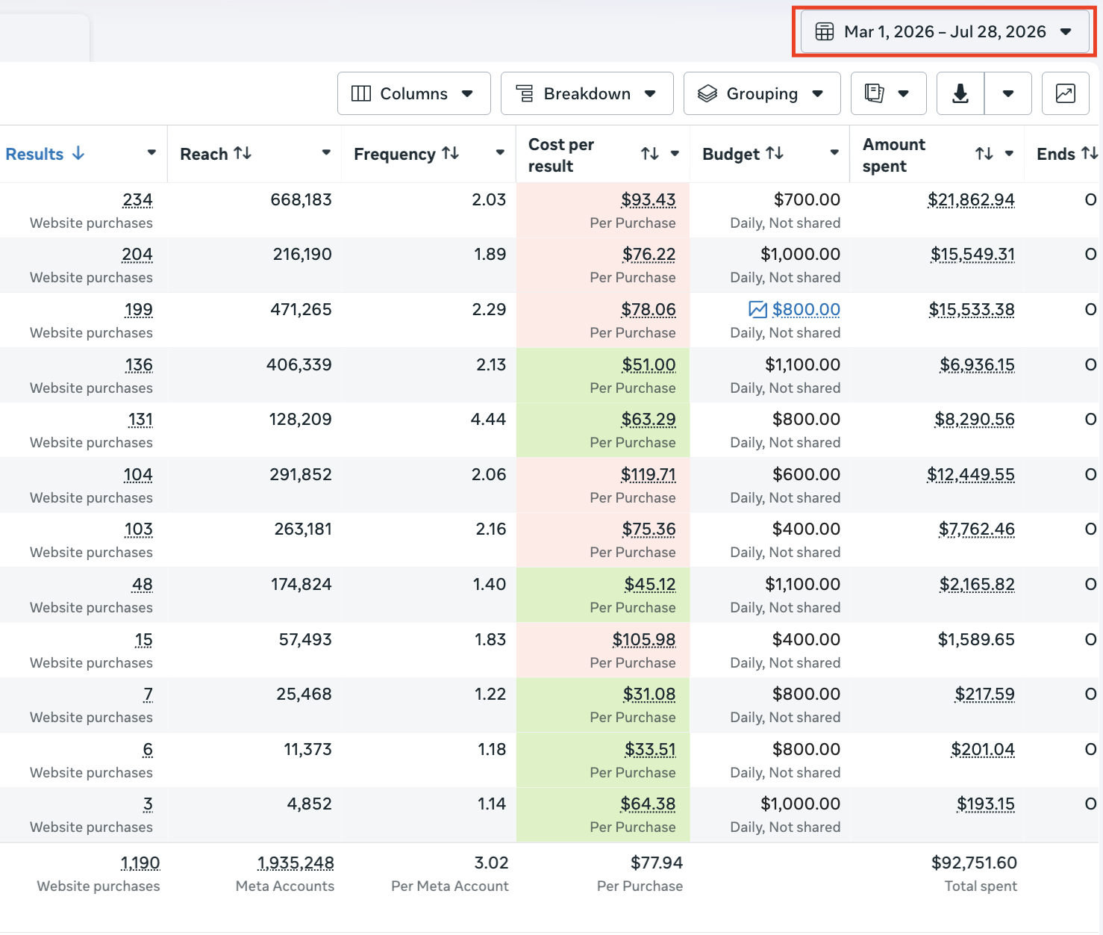Expand the reports dropdown arrow
Screen dimensions: 1103x935
[904, 93]
